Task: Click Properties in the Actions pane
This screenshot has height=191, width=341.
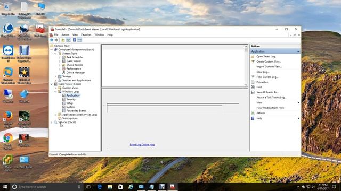Action: (262, 82)
